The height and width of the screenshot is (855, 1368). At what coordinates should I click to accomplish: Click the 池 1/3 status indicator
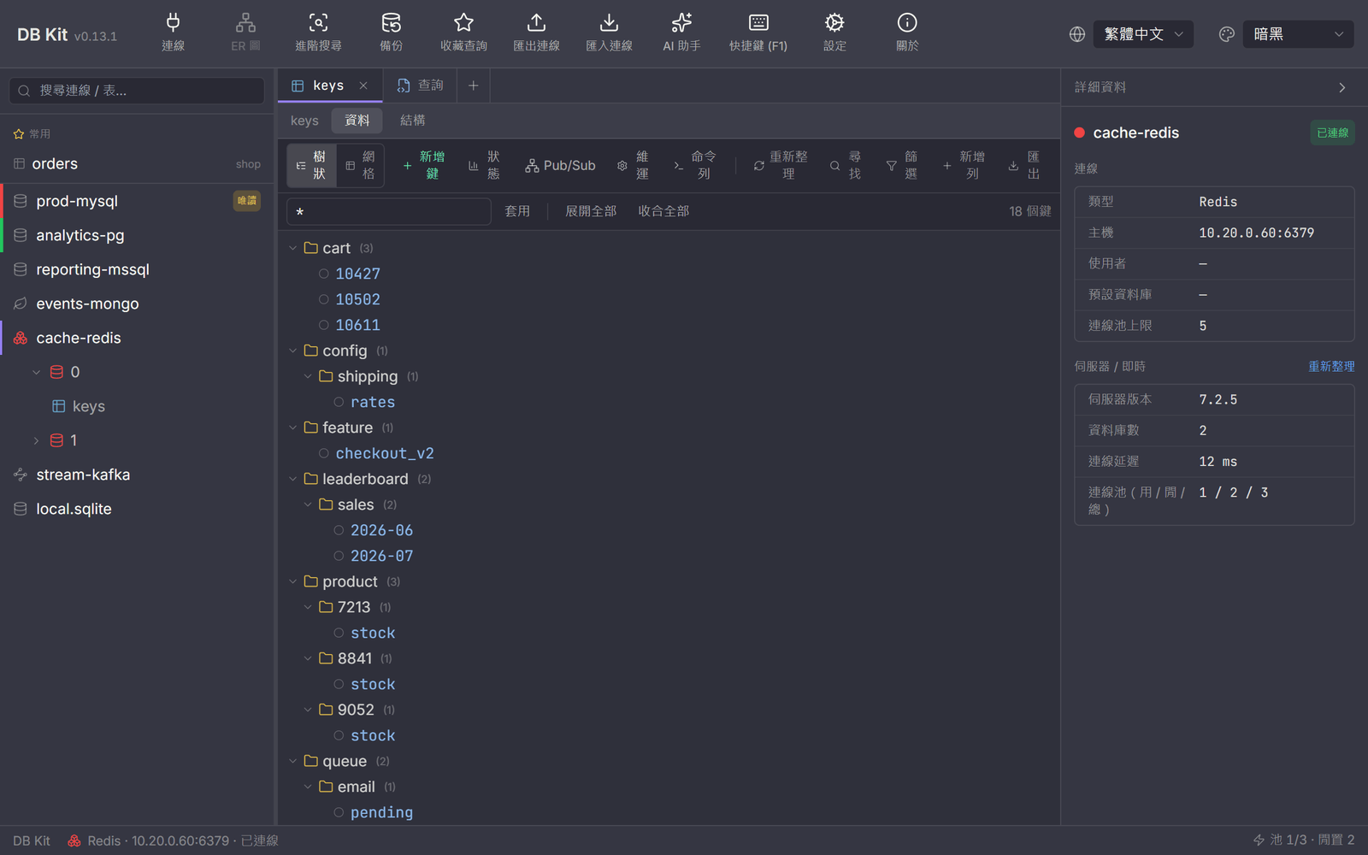(x=1303, y=840)
